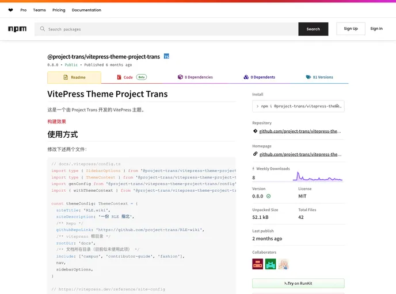The height and width of the screenshot is (294, 396).
Task: Click the 使用方式 heading
Action: click(63, 134)
